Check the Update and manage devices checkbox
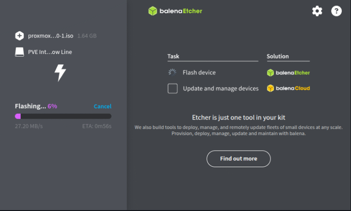Screen dimensions: 351x211 pos(173,89)
